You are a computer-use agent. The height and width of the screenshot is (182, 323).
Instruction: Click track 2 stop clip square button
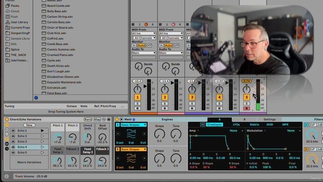pyautogui.click(x=160, y=24)
